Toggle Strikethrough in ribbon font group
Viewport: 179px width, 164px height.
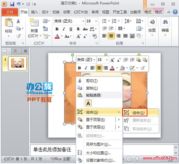point(85,29)
